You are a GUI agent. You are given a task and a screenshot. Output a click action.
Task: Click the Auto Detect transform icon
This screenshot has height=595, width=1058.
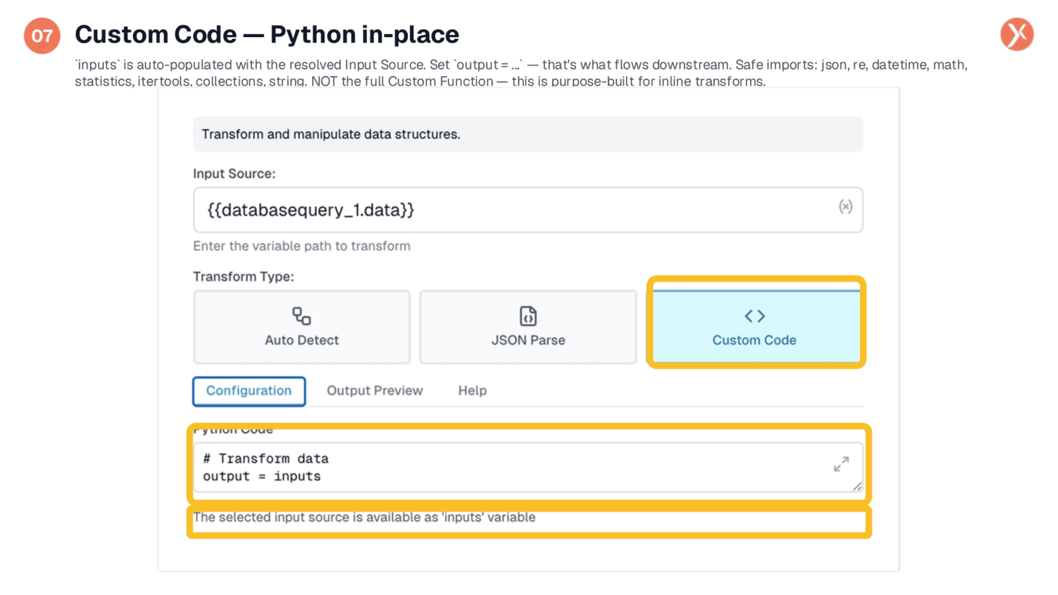click(302, 316)
